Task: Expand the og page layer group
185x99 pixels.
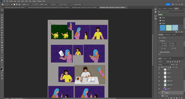Action: tap(161, 96)
